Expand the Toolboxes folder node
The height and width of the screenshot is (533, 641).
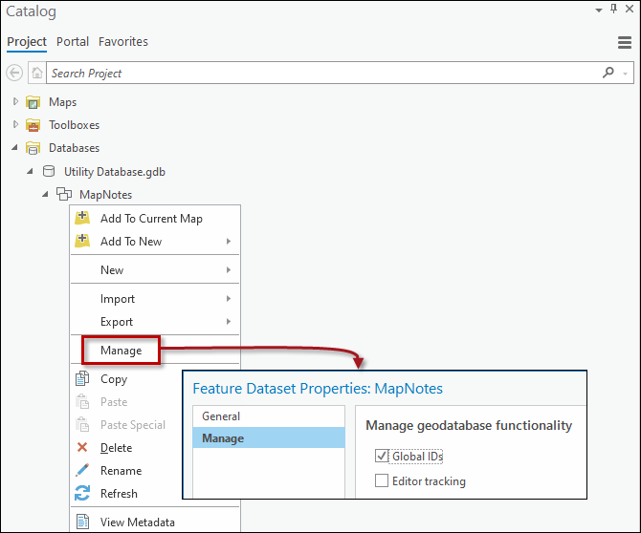pos(15,124)
